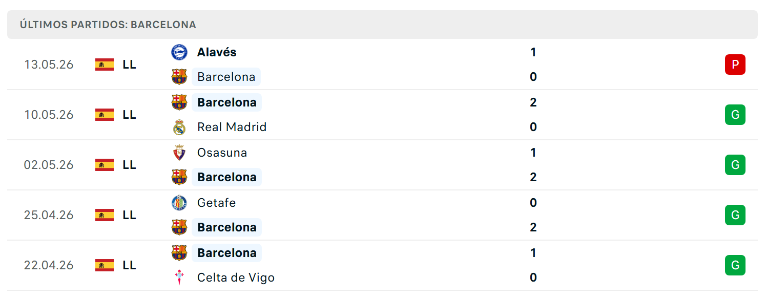Click the green G badge for Real Madrid match
The image size is (766, 299).
pos(735,115)
